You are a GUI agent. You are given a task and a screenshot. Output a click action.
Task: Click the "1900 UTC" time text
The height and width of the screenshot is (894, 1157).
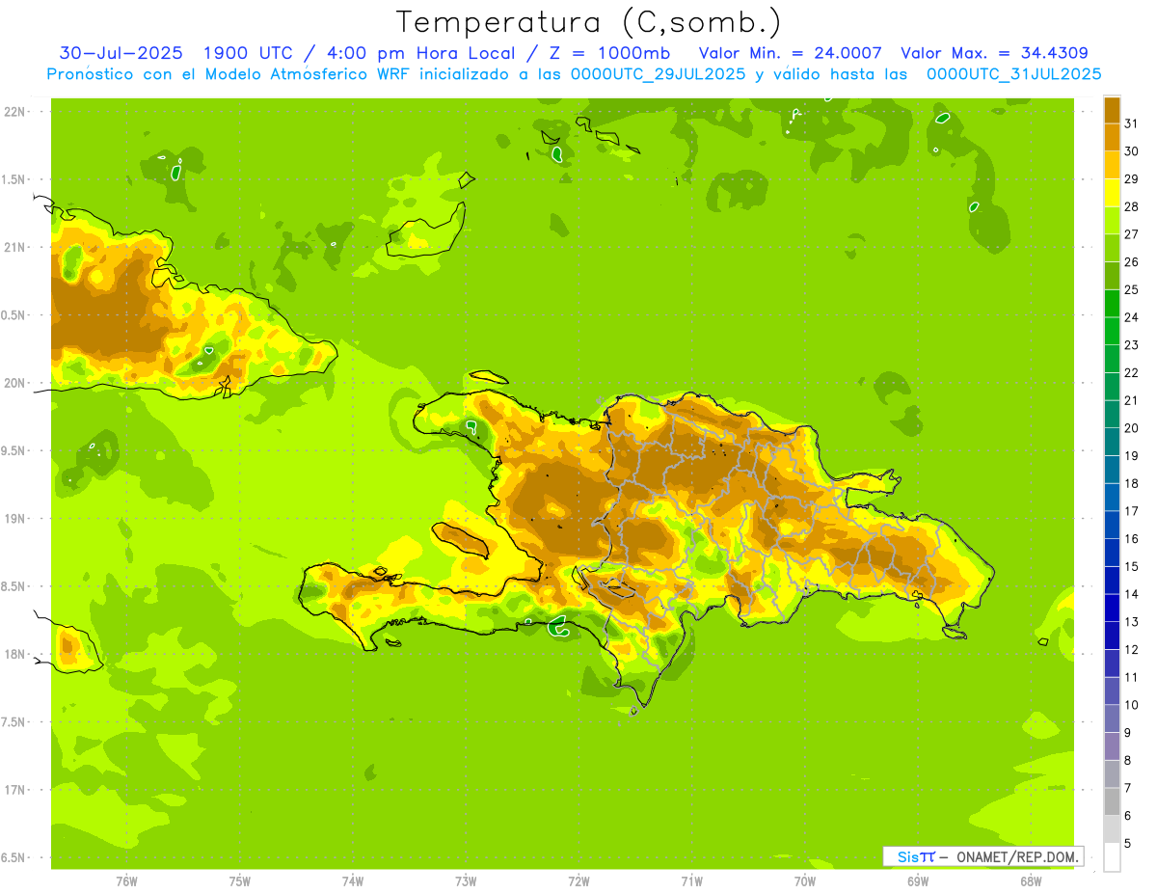251,53
